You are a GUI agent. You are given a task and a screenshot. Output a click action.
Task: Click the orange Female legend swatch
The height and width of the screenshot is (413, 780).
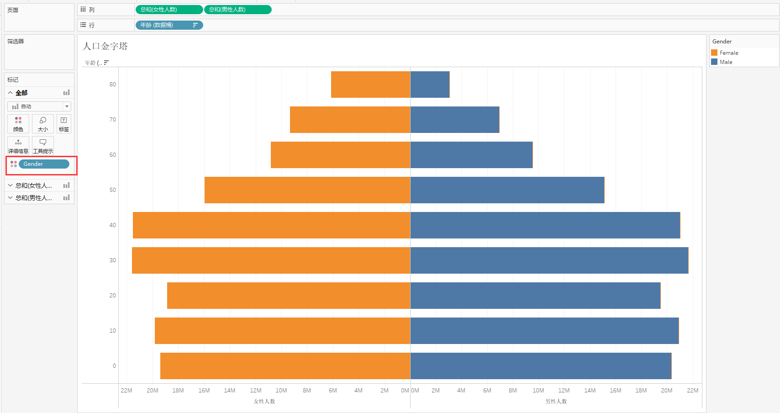tap(714, 53)
